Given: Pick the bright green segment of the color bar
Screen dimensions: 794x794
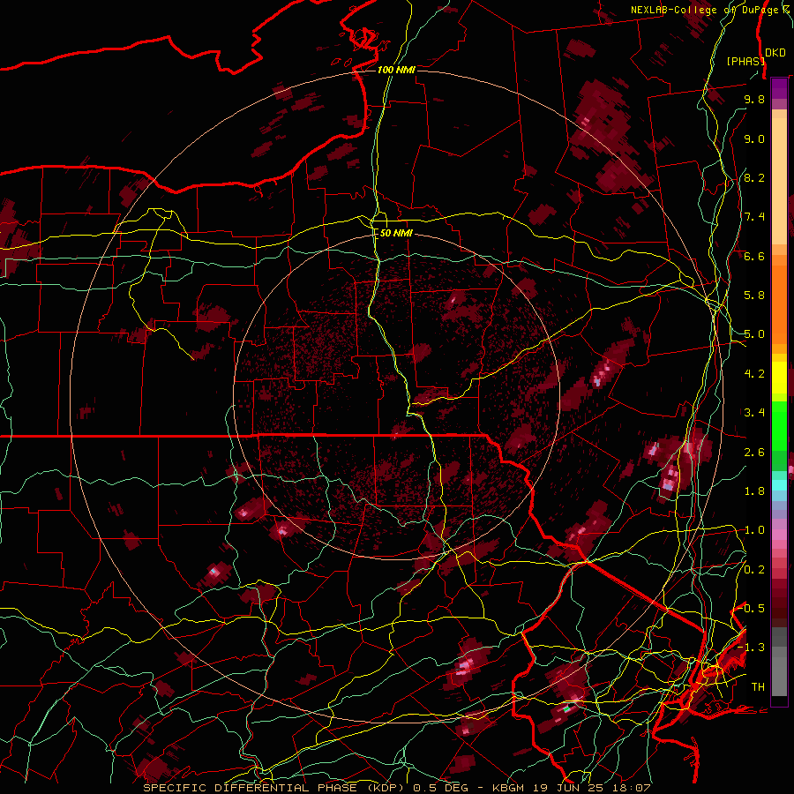Looking at the screenshot, I should 779,426.
